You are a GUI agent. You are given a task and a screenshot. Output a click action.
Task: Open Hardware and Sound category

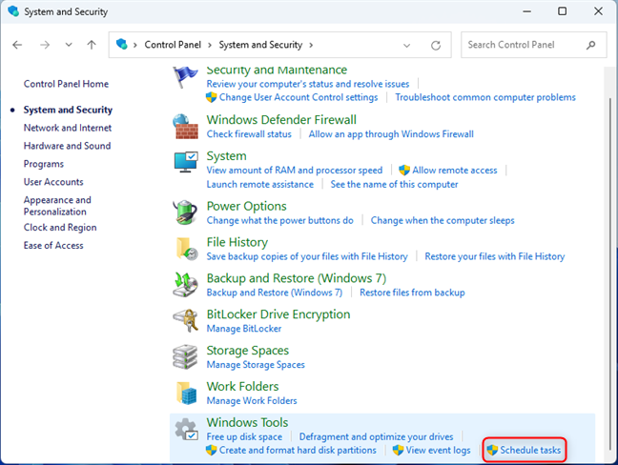[x=67, y=146]
